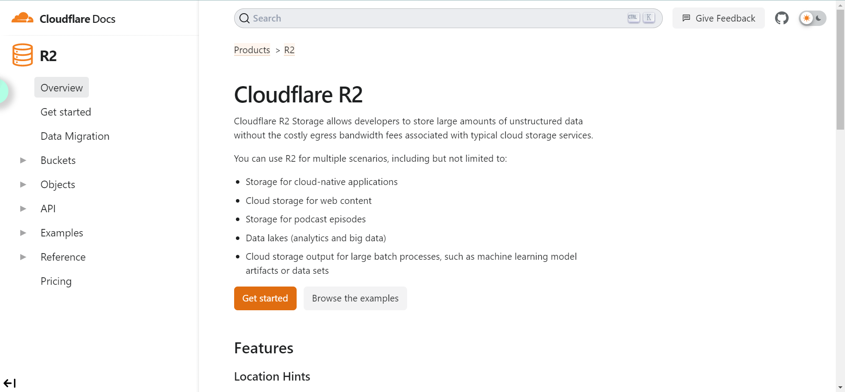
Task: Follow the Products breadcrumb link
Action: [x=252, y=50]
